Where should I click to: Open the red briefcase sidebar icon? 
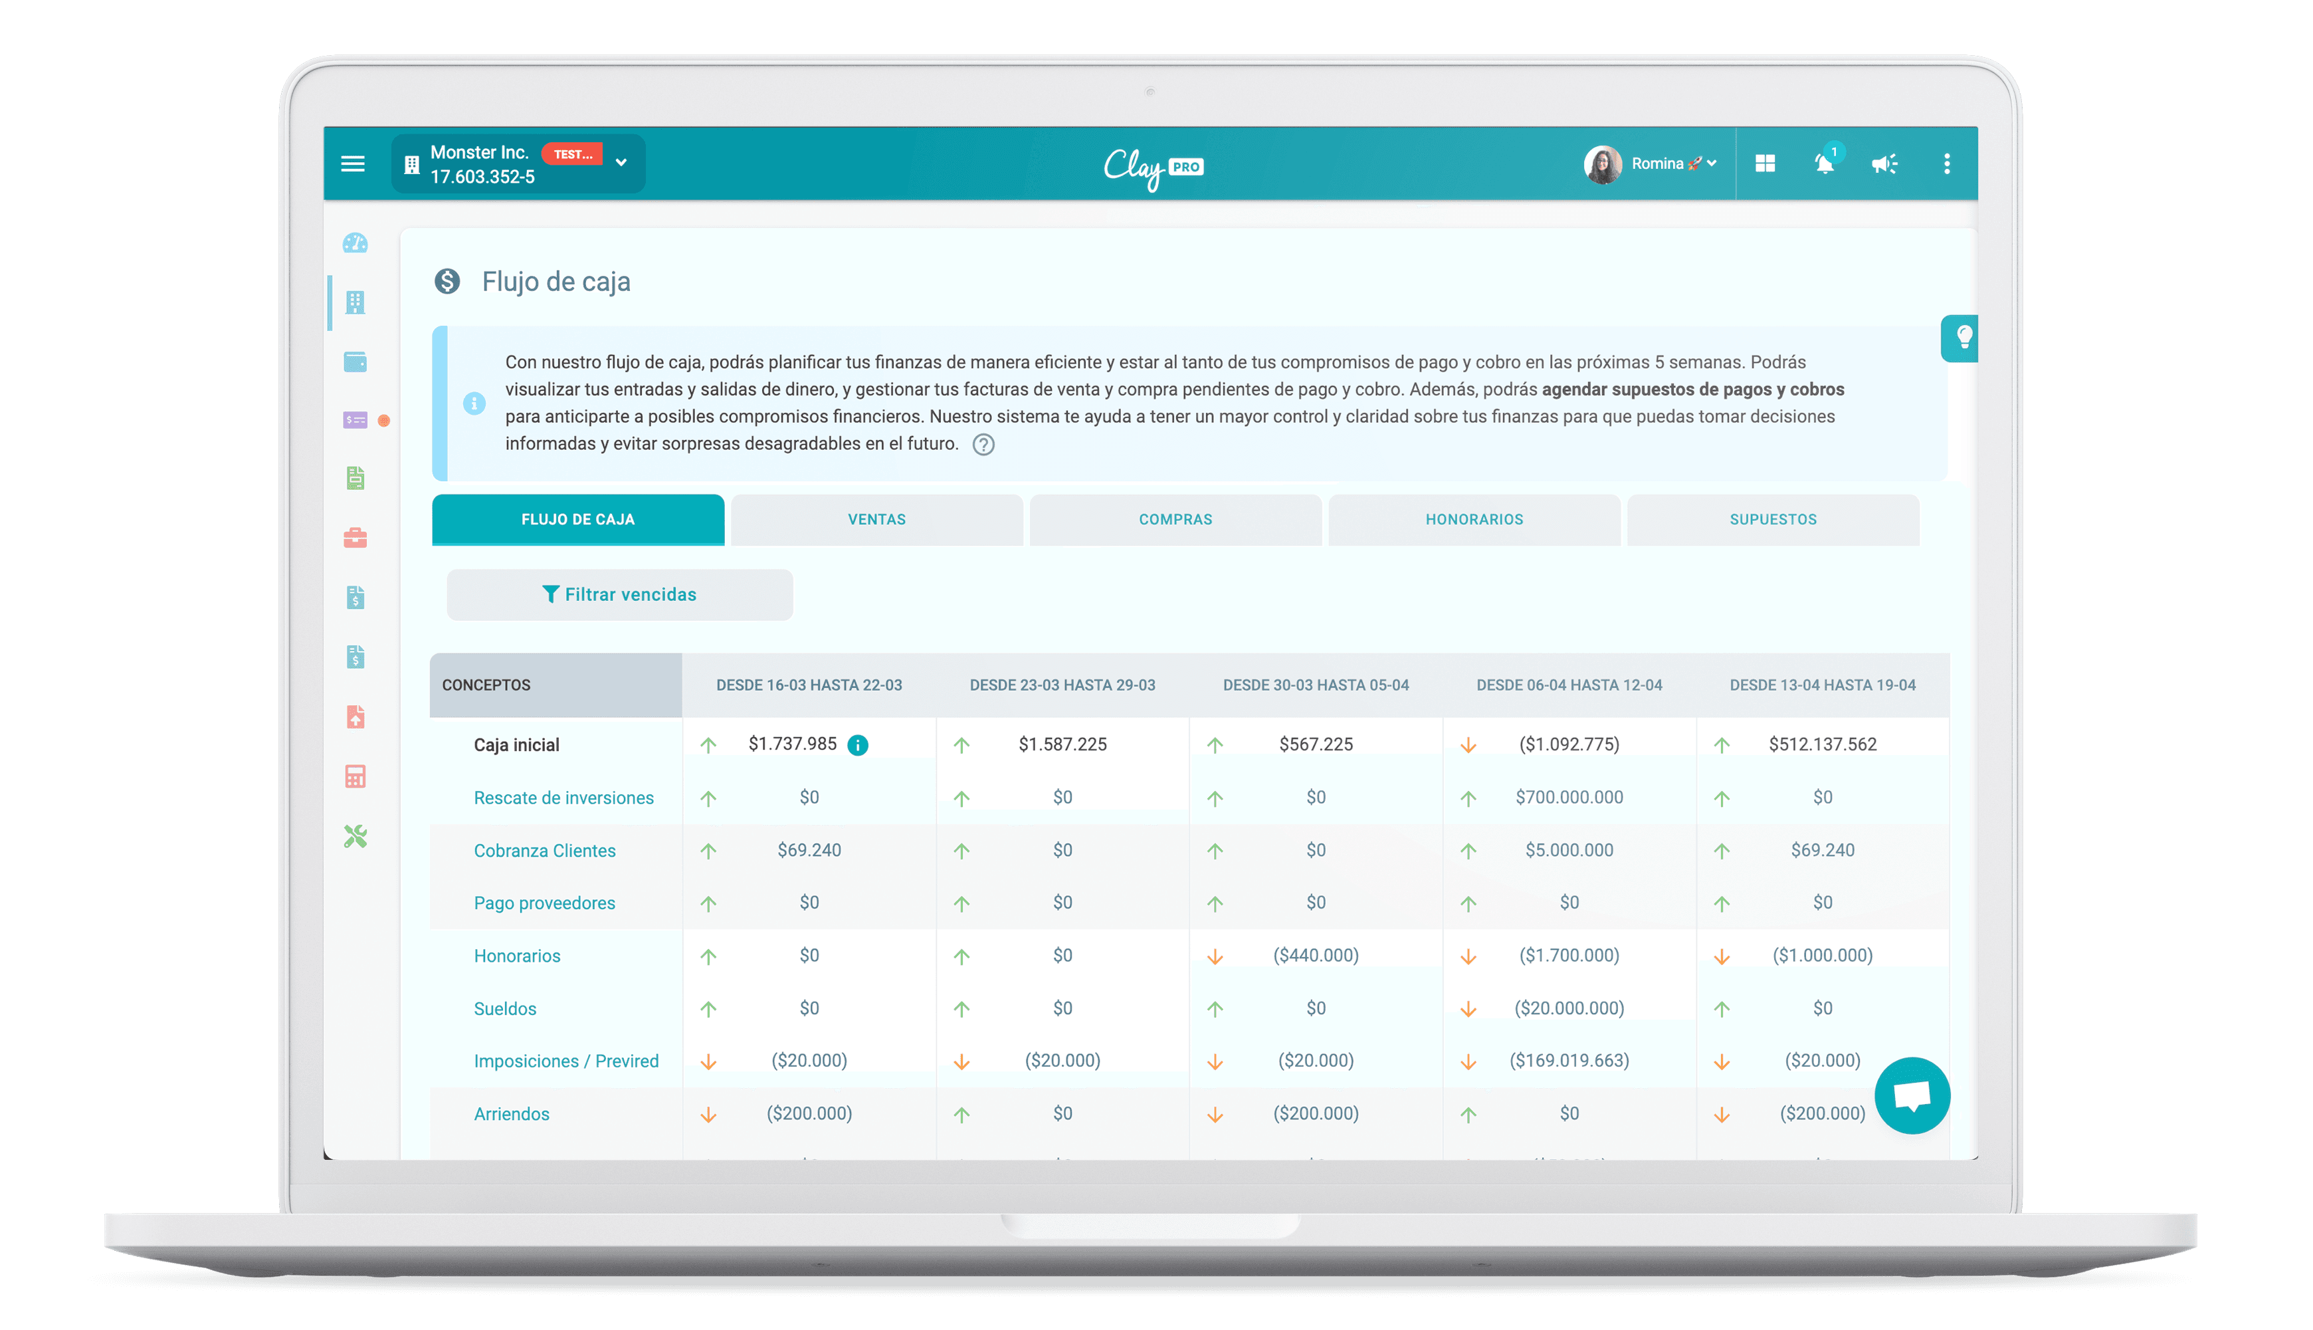(355, 538)
